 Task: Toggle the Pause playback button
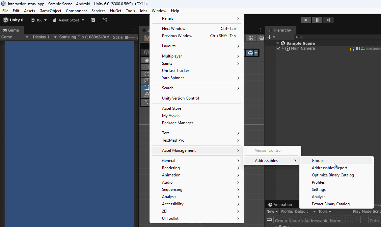pyautogui.click(x=317, y=20)
